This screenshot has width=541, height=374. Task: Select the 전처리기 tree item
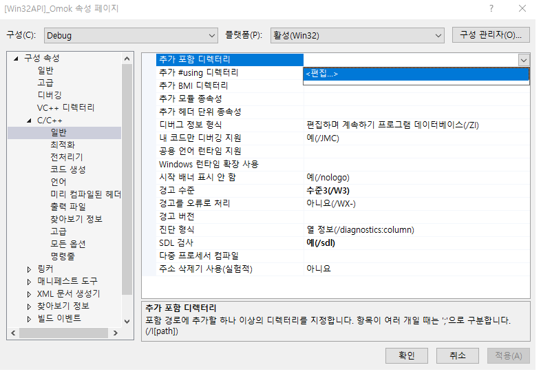(67, 157)
